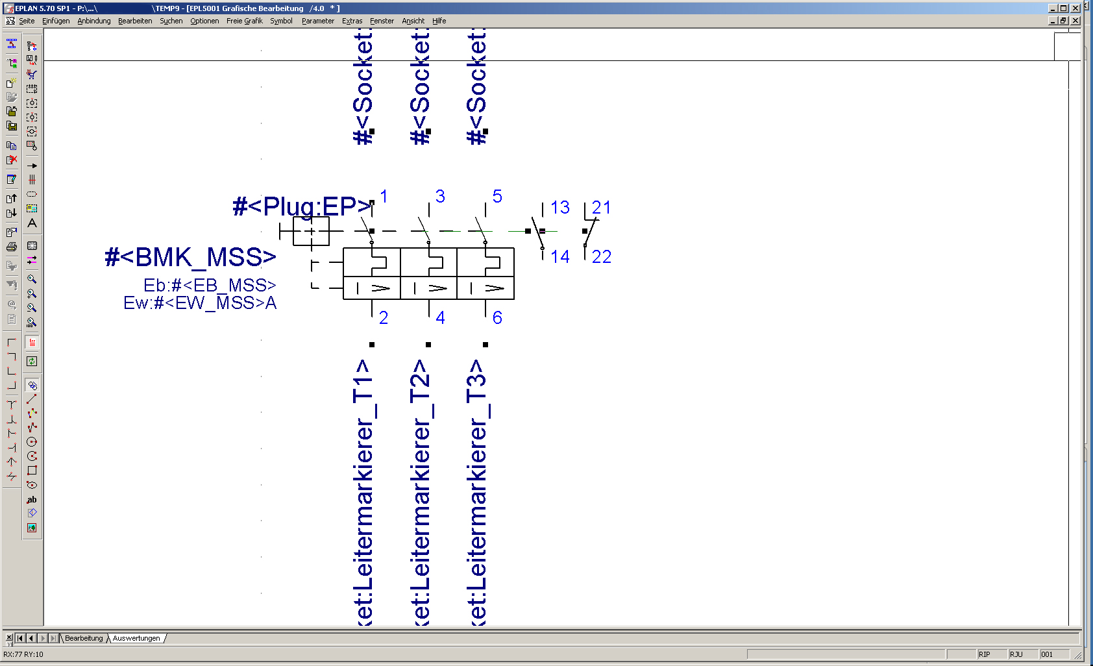Open the Parameter menu
The image size is (1093, 666).
(x=317, y=21)
